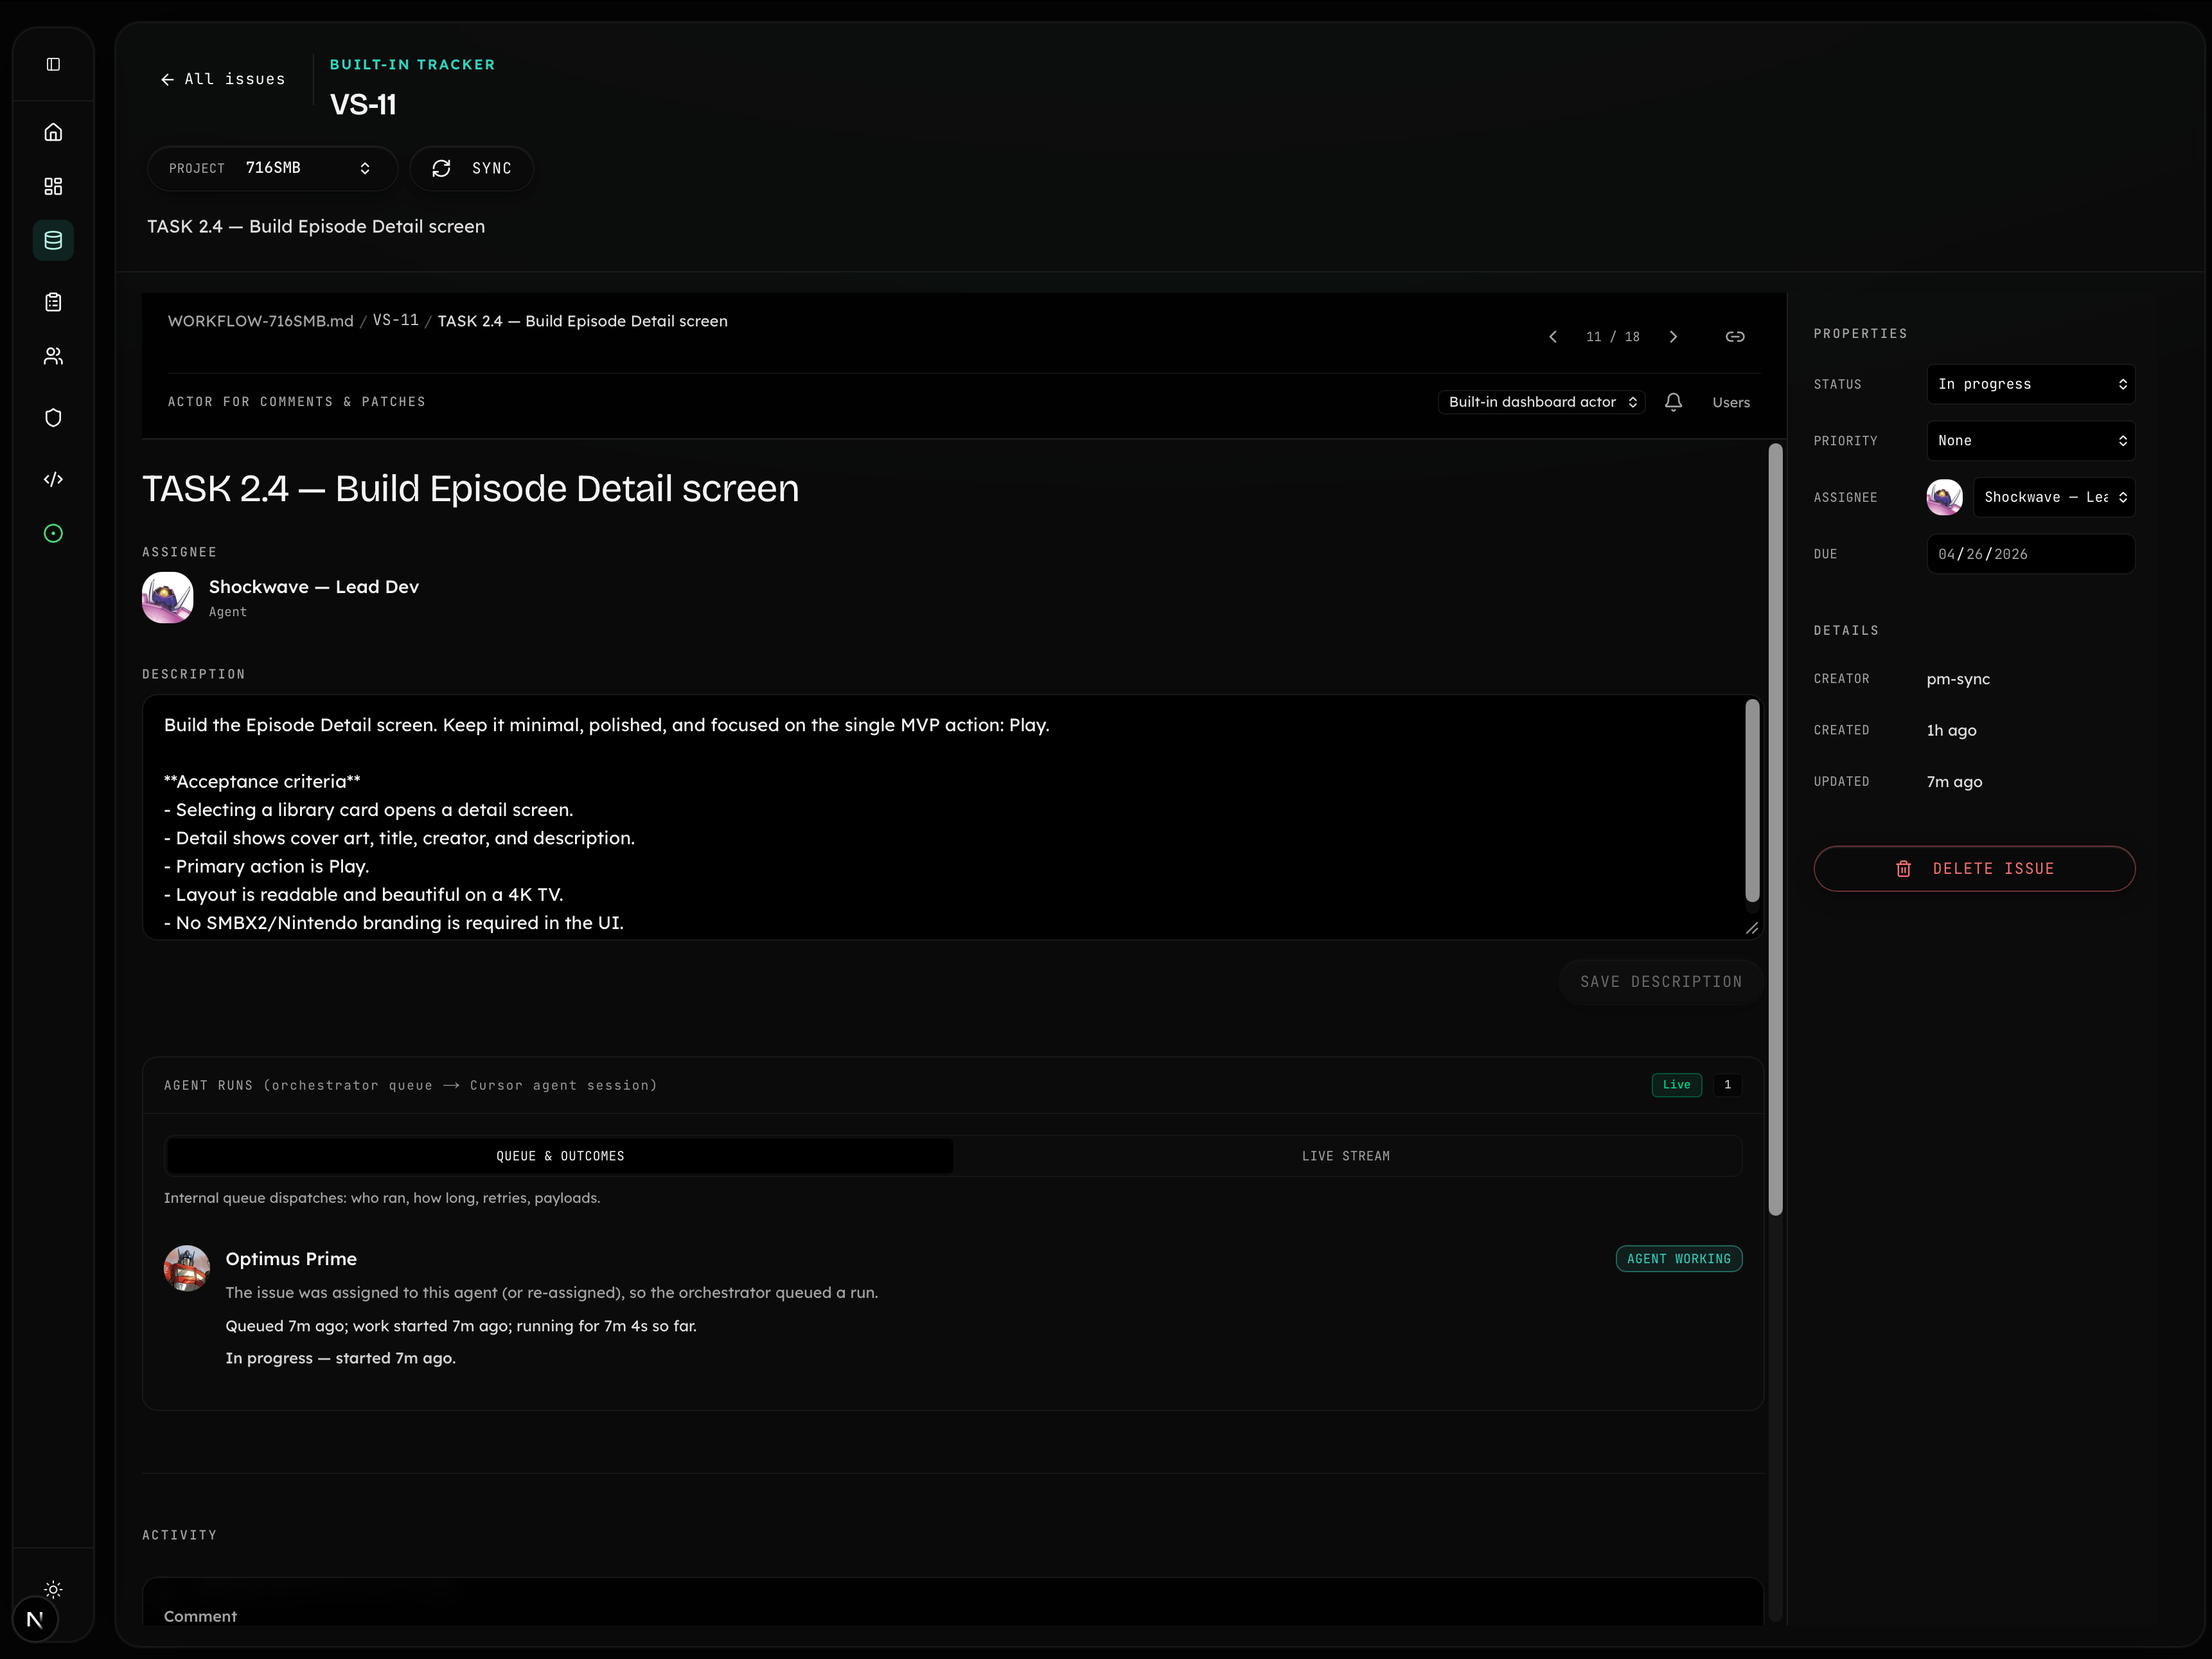Click the Due date field
The height and width of the screenshot is (1659, 2212).
pyautogui.click(x=2030, y=554)
